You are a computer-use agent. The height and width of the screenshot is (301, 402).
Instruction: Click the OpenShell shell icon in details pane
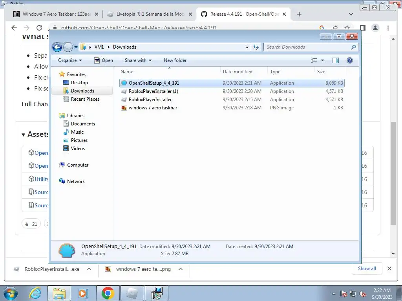(x=67, y=250)
